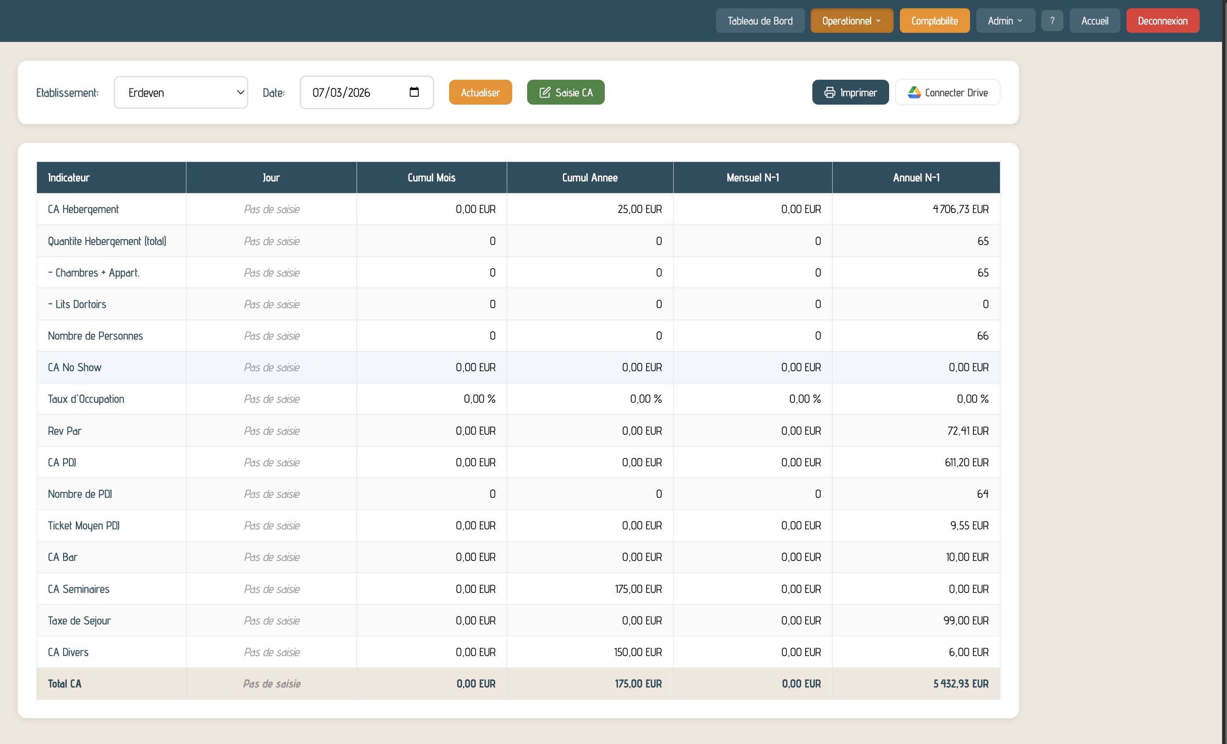
Task: Navigate to Accueil
Action: (1094, 21)
